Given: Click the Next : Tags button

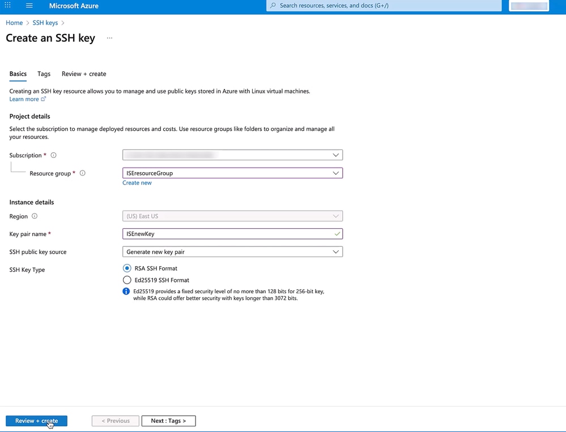Looking at the screenshot, I should (x=168, y=421).
